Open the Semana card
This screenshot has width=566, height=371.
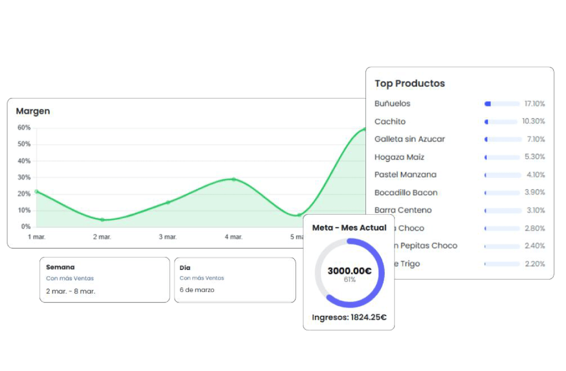[x=105, y=280]
